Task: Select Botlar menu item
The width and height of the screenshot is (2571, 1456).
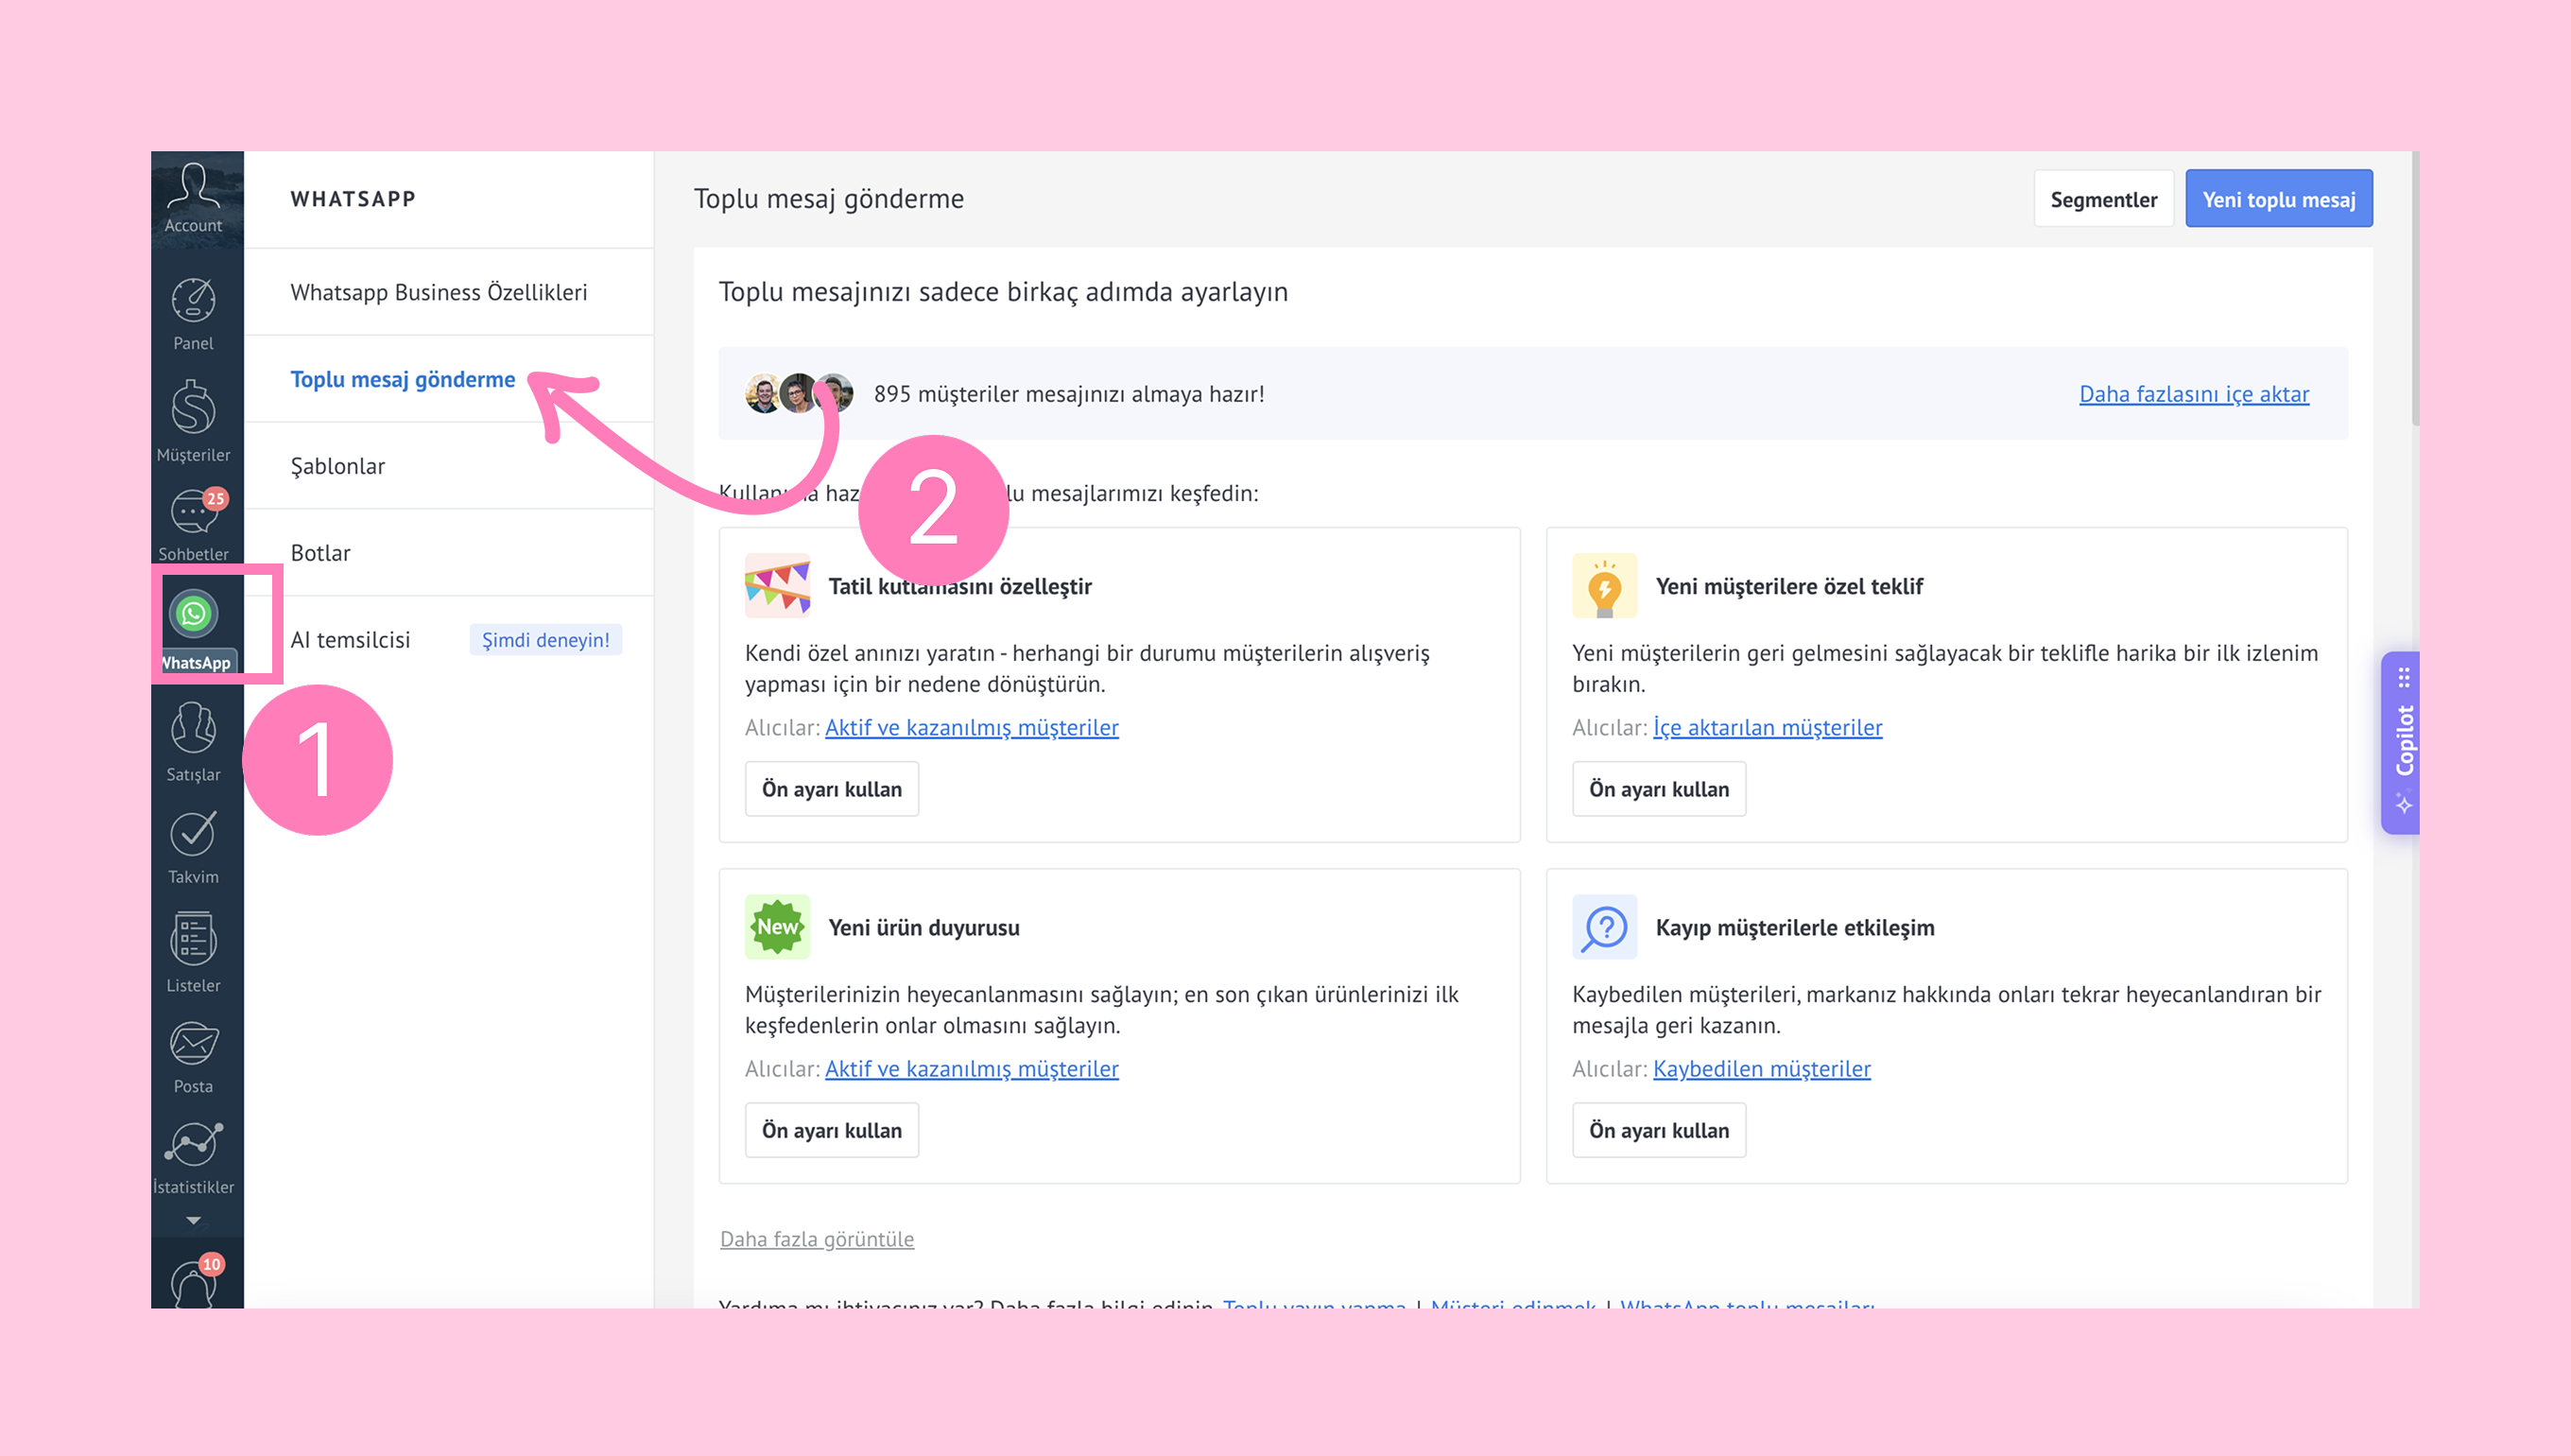Action: coord(319,553)
